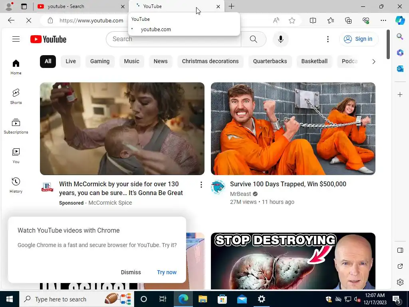
Task: Click the magnifier search button on YouTube
Action: 253,39
